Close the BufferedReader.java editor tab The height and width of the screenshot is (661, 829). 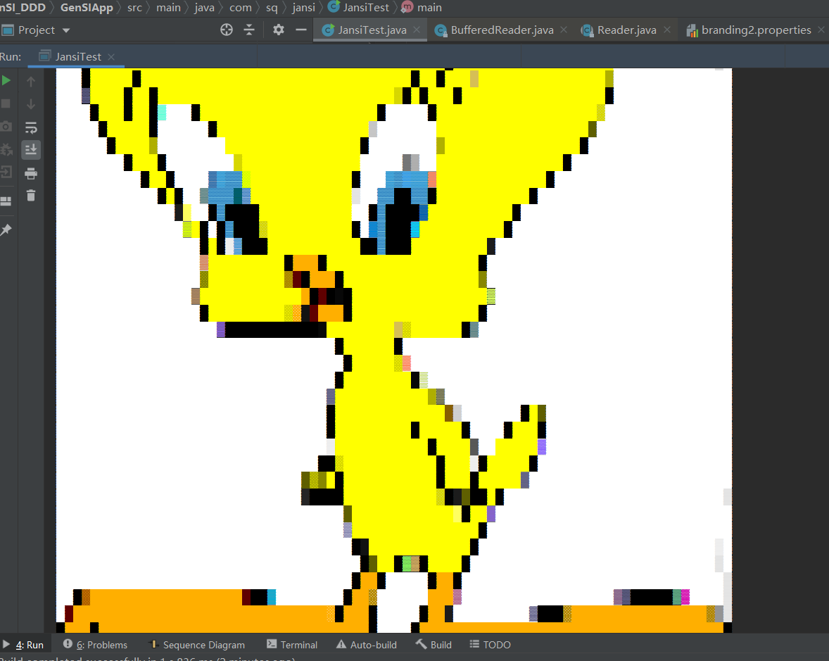pos(564,30)
